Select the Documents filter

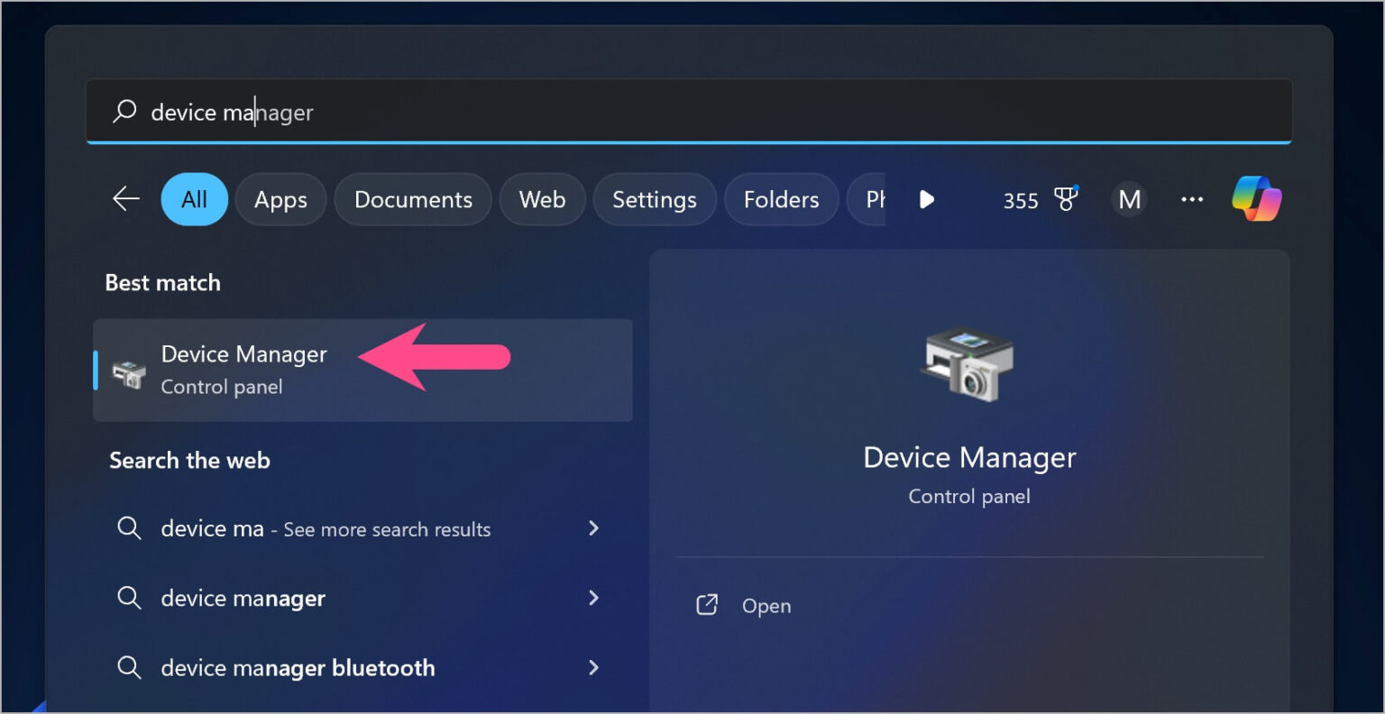(413, 199)
